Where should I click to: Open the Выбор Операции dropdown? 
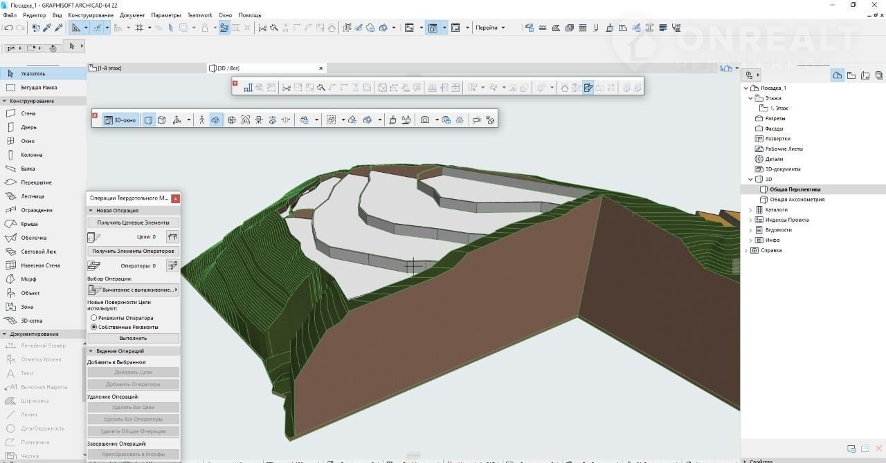tap(133, 290)
